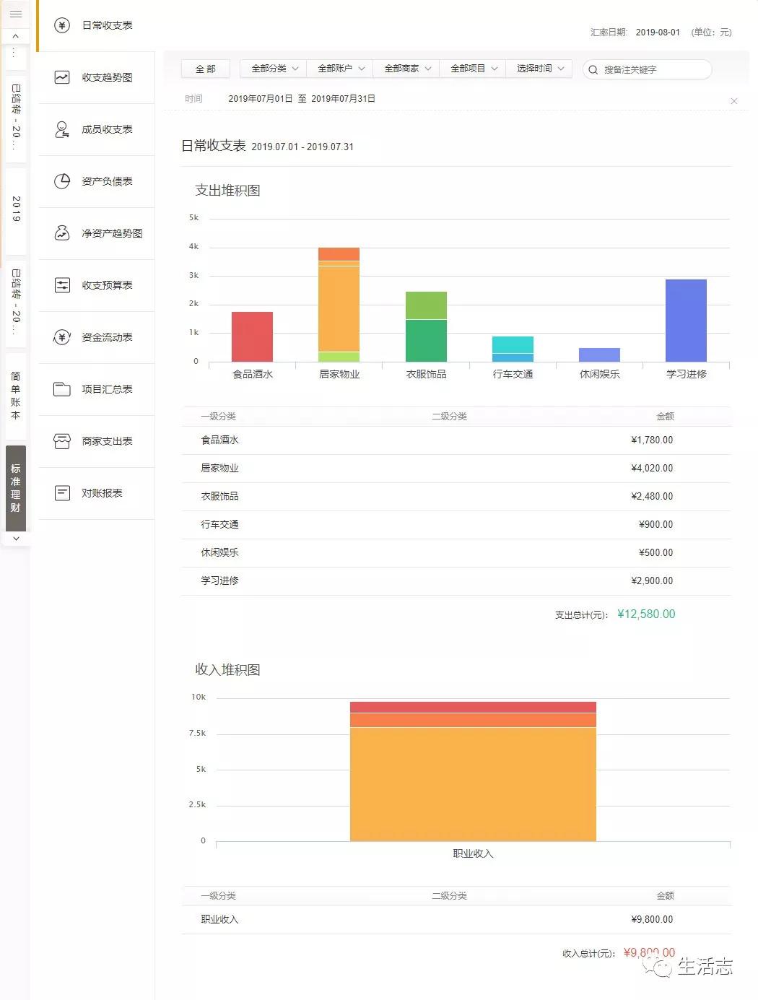Open the 资金流动表 yen icon

[x=61, y=337]
